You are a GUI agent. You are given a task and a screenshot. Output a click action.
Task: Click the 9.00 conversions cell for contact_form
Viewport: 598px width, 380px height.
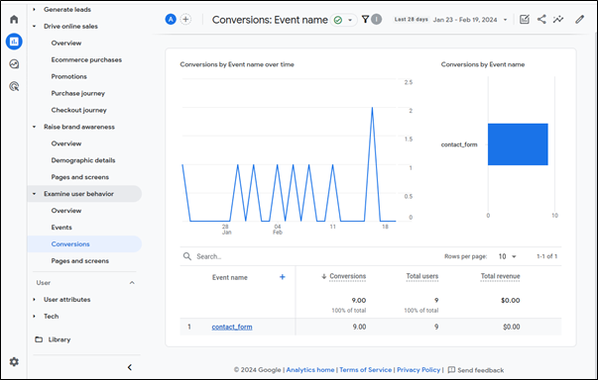click(x=359, y=327)
